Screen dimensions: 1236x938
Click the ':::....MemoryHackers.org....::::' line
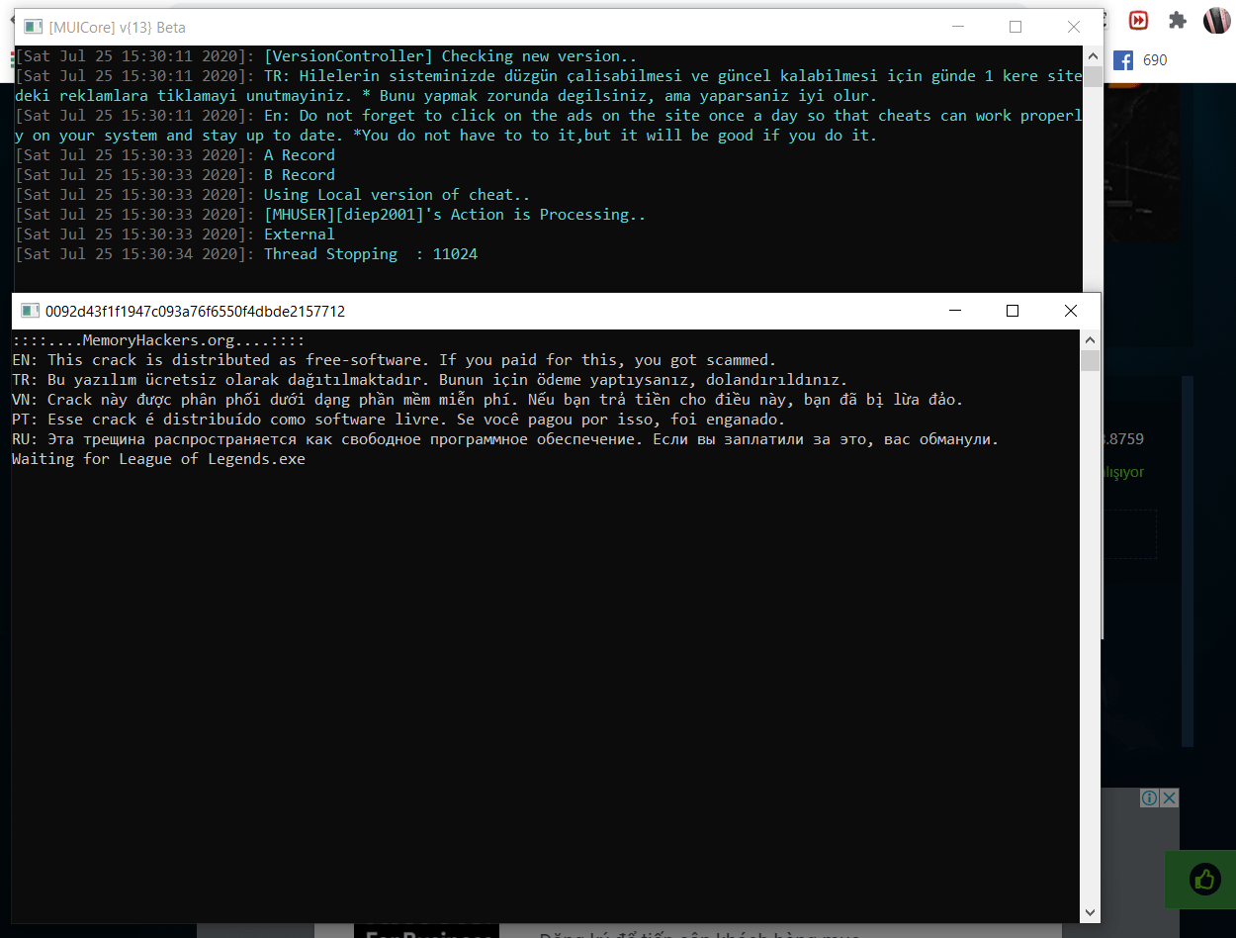click(x=158, y=340)
